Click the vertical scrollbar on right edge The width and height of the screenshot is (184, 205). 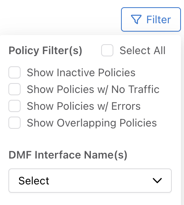tap(182, 118)
